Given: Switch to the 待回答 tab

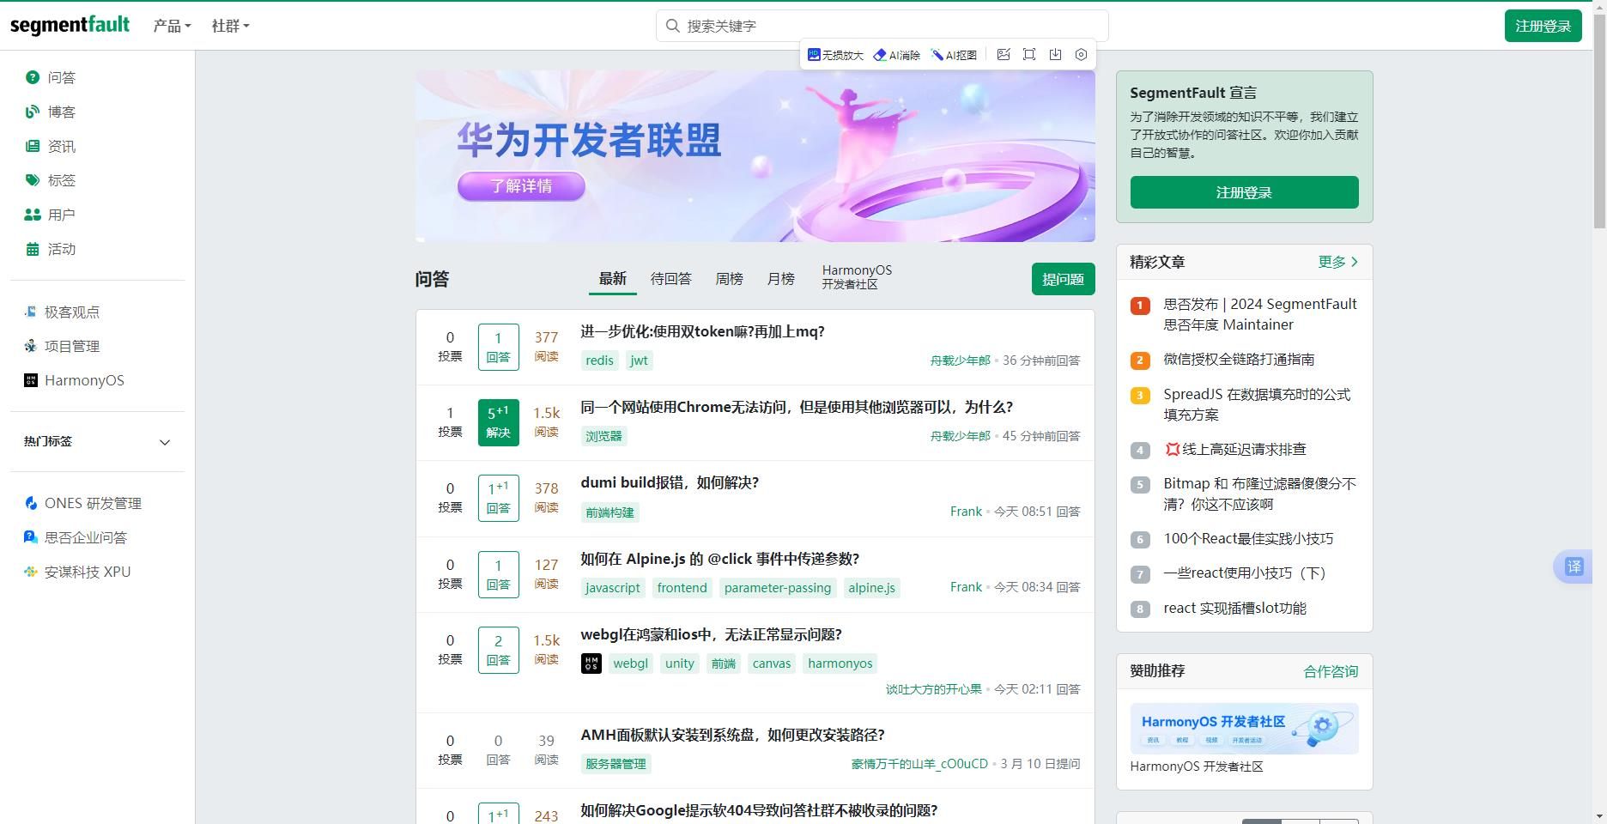Looking at the screenshot, I should click(670, 279).
